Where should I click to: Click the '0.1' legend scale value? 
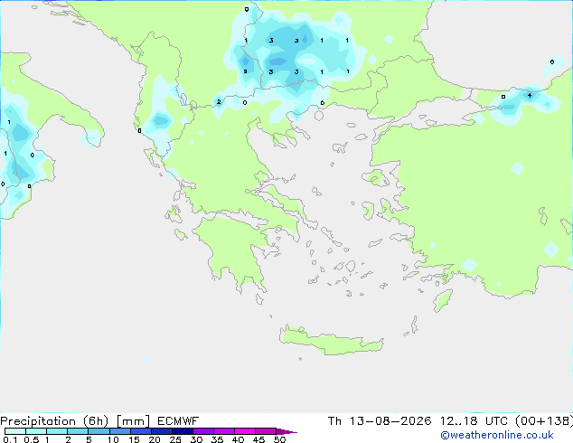click(x=10, y=439)
